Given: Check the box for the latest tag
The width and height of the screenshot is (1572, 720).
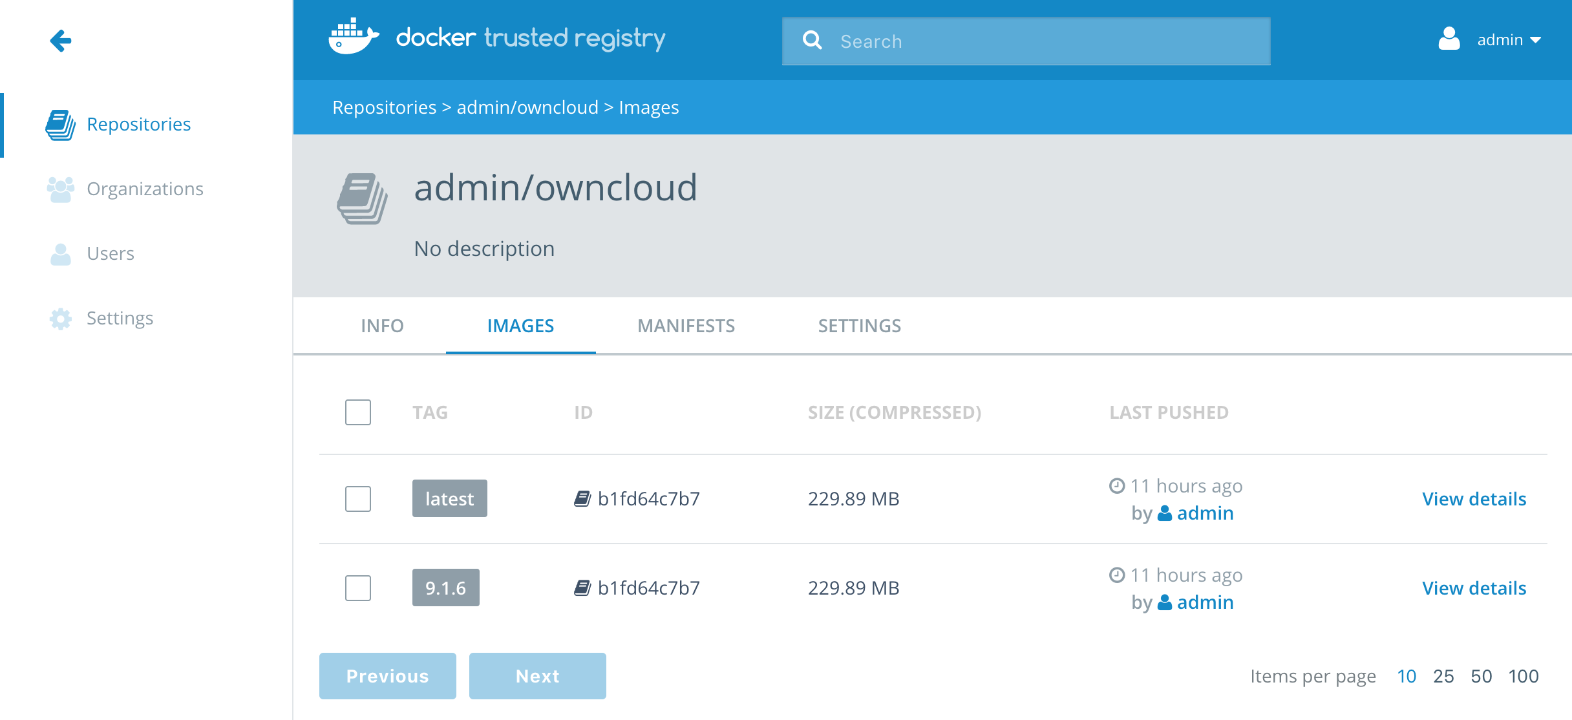Looking at the screenshot, I should tap(357, 499).
